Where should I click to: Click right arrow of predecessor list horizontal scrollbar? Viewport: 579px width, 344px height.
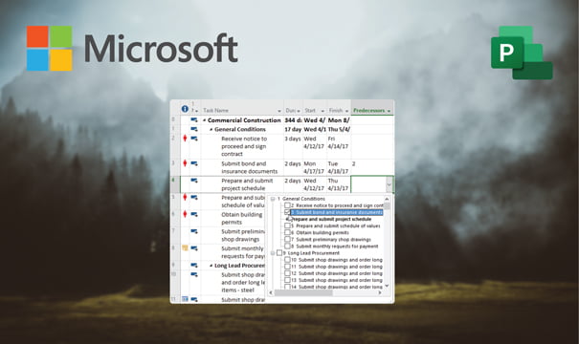[380, 292]
